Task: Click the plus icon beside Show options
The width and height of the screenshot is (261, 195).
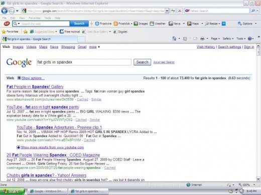Action: (19, 78)
